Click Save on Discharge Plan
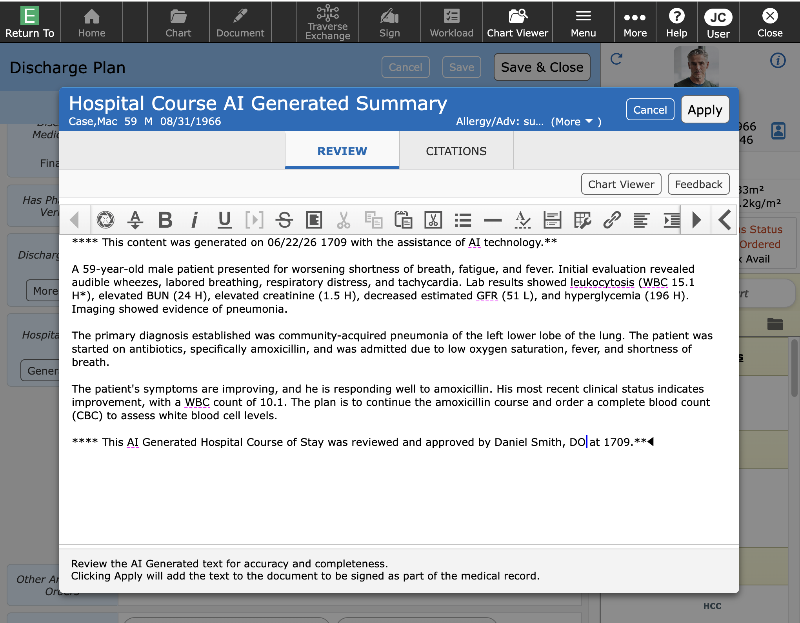Viewport: 800px width, 623px height. point(462,67)
